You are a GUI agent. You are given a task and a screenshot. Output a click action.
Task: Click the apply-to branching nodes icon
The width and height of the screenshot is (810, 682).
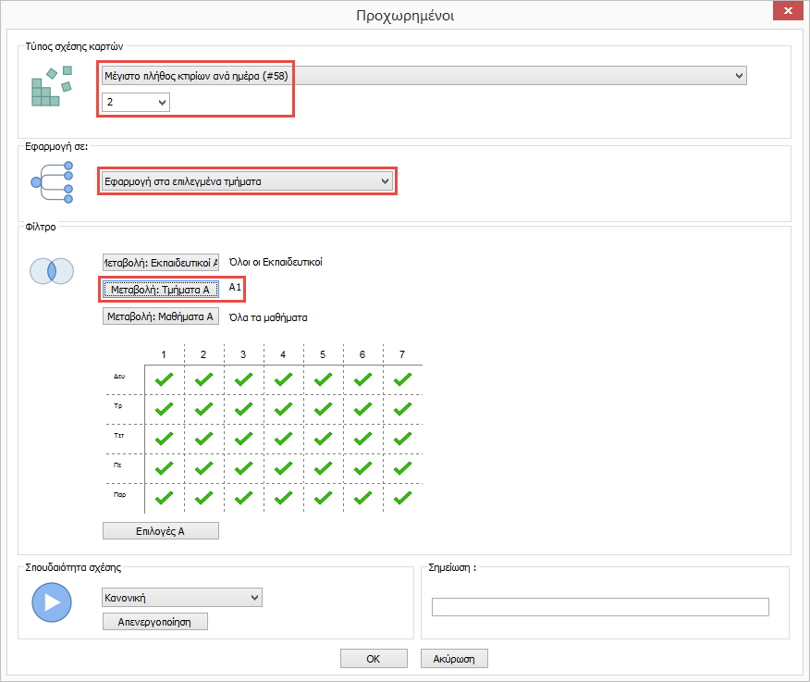click(51, 181)
